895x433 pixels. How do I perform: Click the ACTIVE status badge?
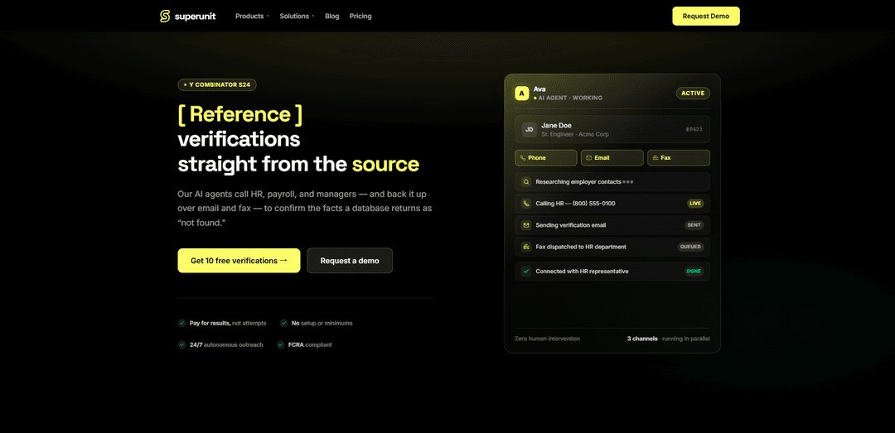click(x=693, y=93)
